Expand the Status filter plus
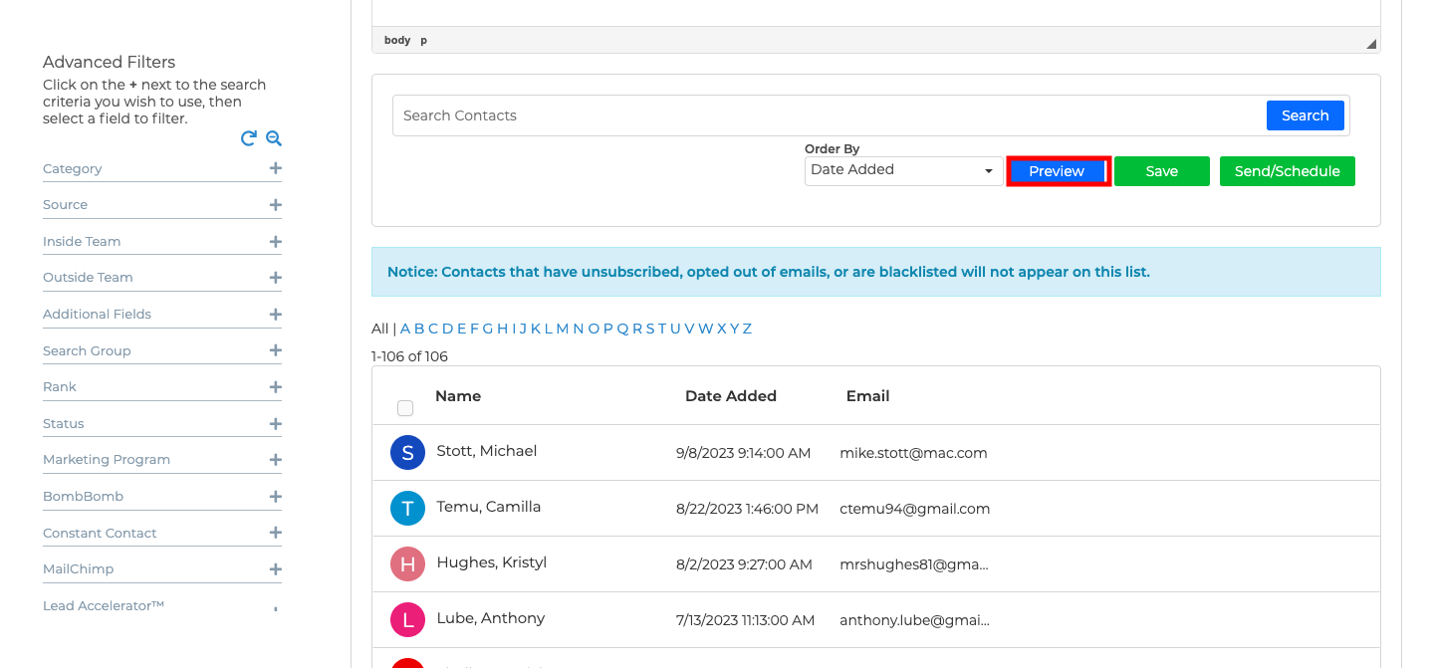The height and width of the screenshot is (668, 1434). (276, 424)
